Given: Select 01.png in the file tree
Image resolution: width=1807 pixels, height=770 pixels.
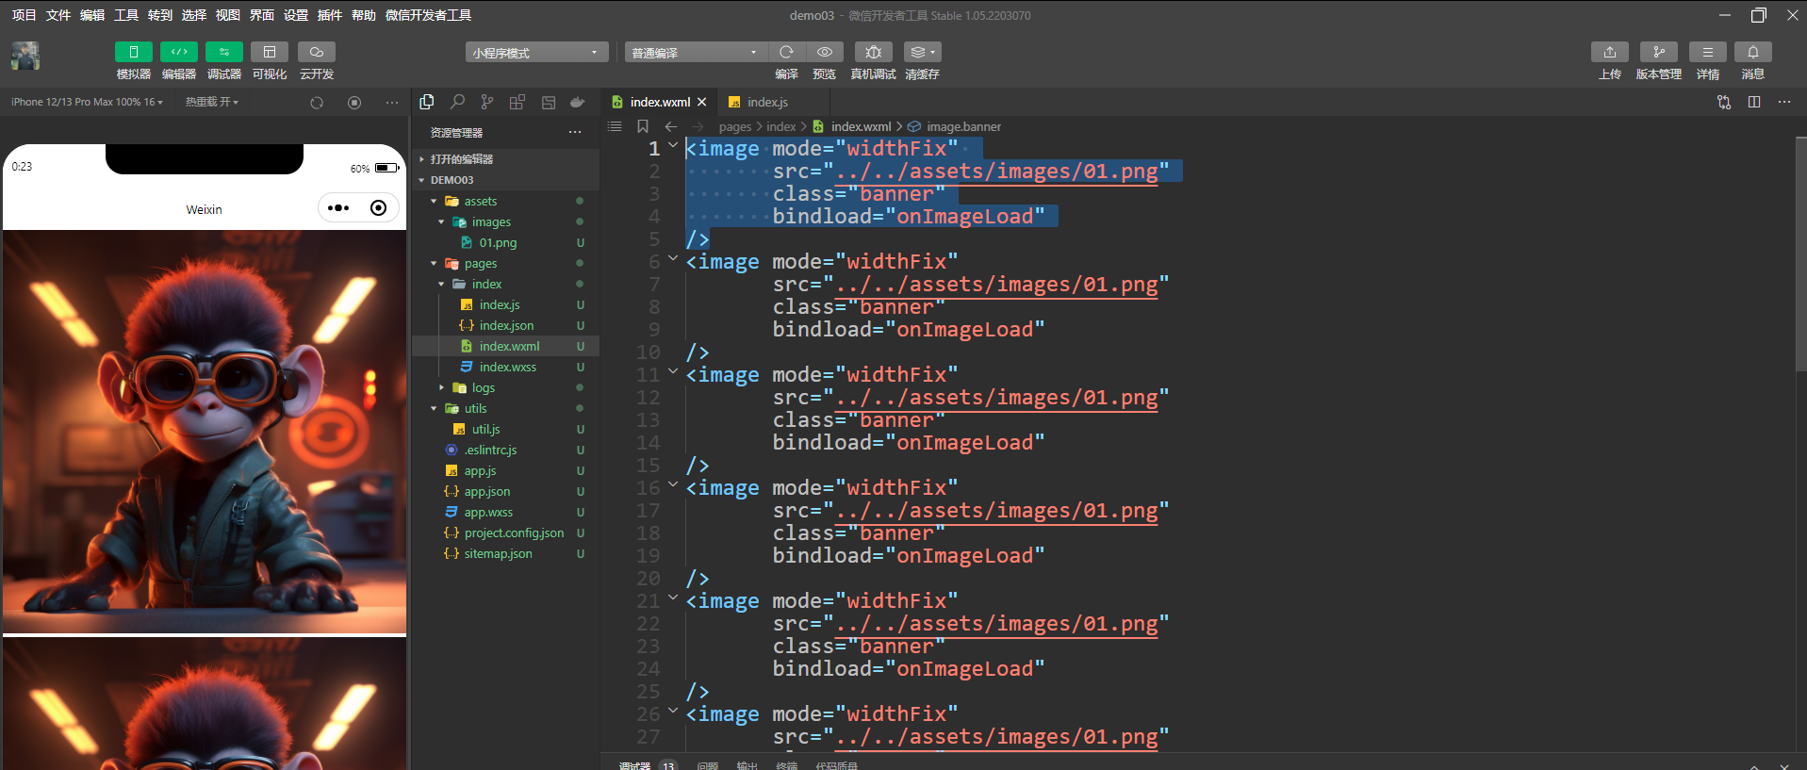Looking at the screenshot, I should coord(506,242).
